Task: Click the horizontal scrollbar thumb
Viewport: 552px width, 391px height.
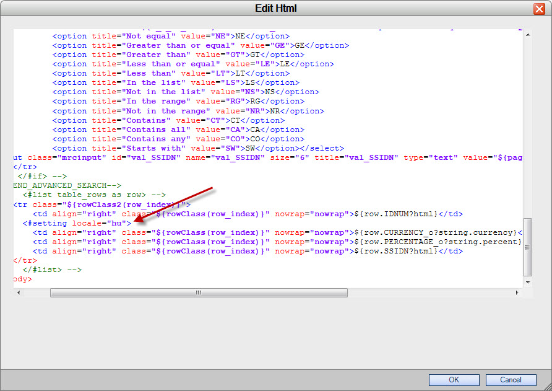Action: point(198,292)
